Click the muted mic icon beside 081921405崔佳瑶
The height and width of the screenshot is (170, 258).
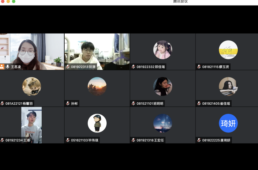pyautogui.click(x=199, y=103)
